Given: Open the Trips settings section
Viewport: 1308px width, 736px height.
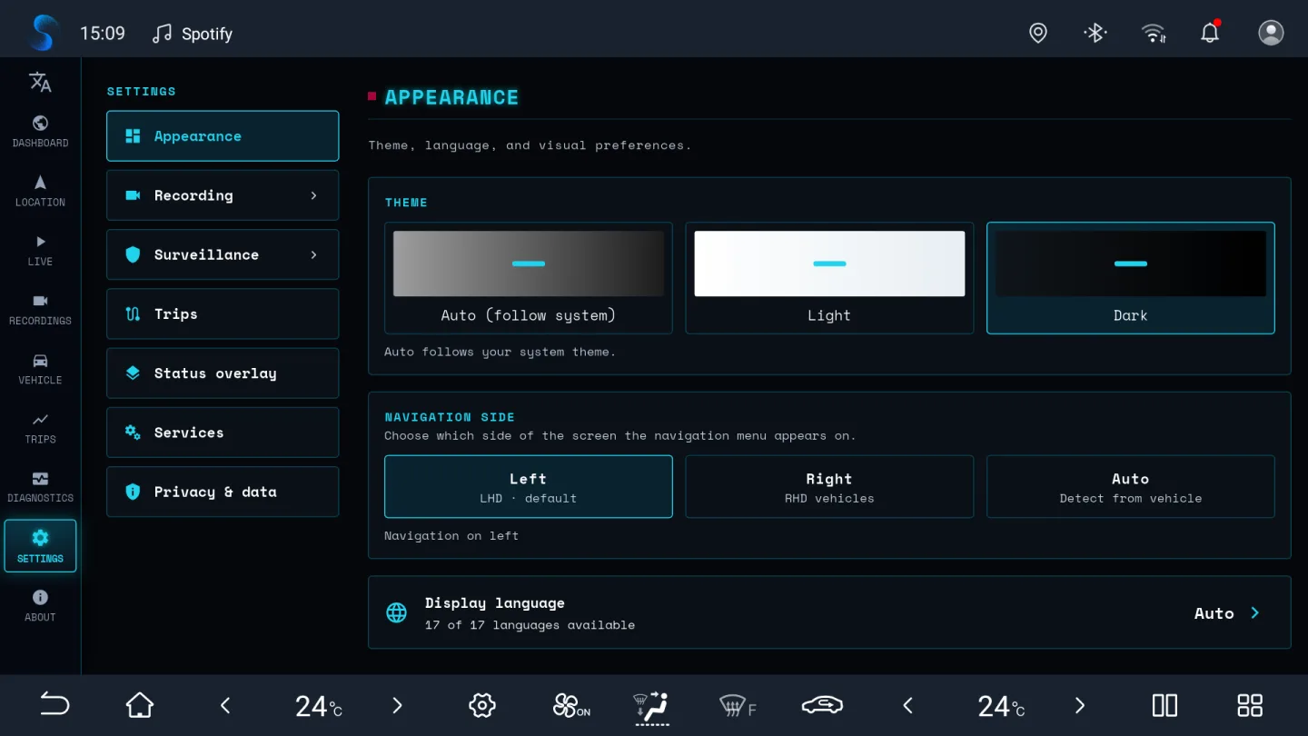Looking at the screenshot, I should pyautogui.click(x=223, y=313).
